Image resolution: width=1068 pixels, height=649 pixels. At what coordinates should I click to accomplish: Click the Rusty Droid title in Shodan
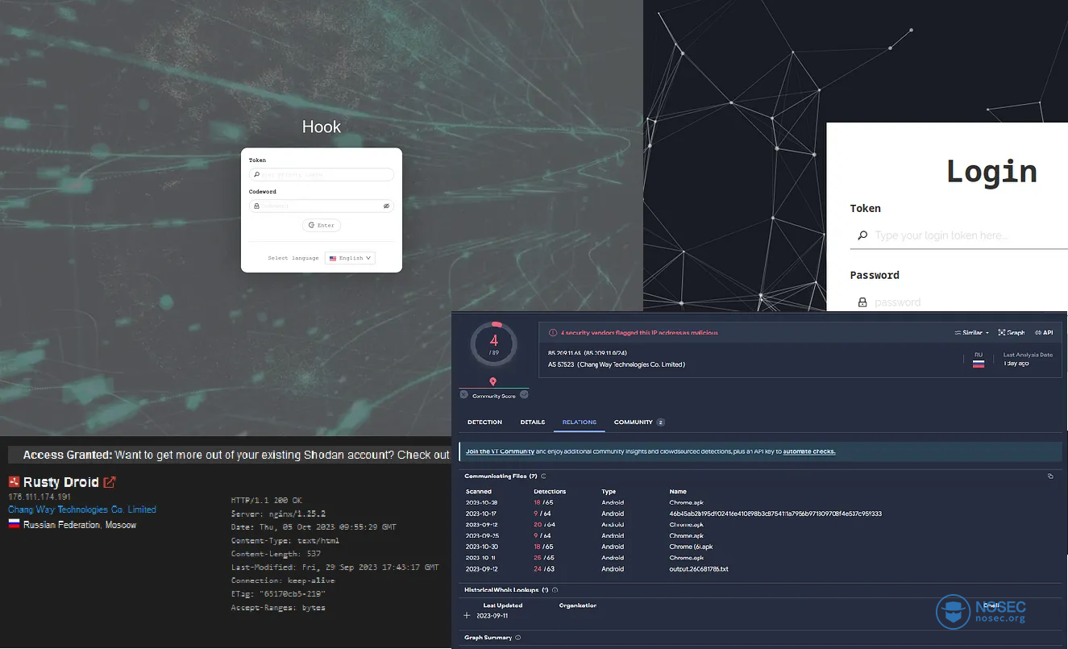click(x=60, y=482)
